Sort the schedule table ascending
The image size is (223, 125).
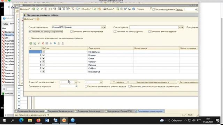click(x=59, y=43)
